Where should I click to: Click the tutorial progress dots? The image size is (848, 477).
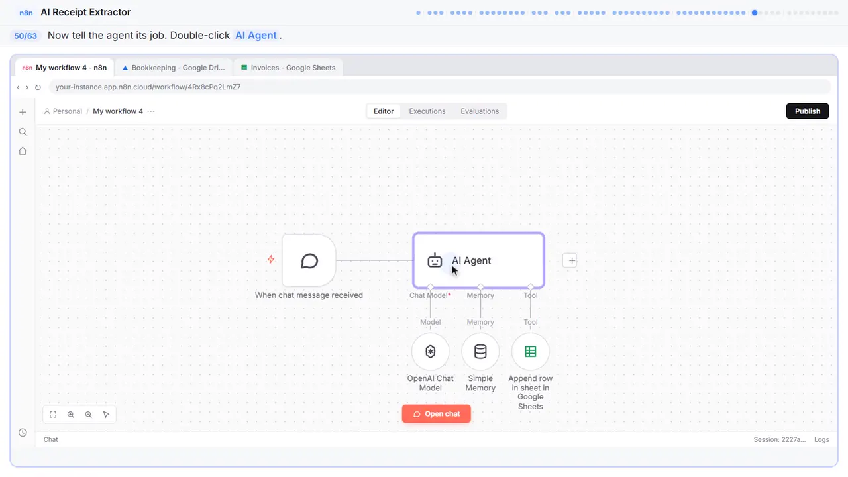[628, 12]
